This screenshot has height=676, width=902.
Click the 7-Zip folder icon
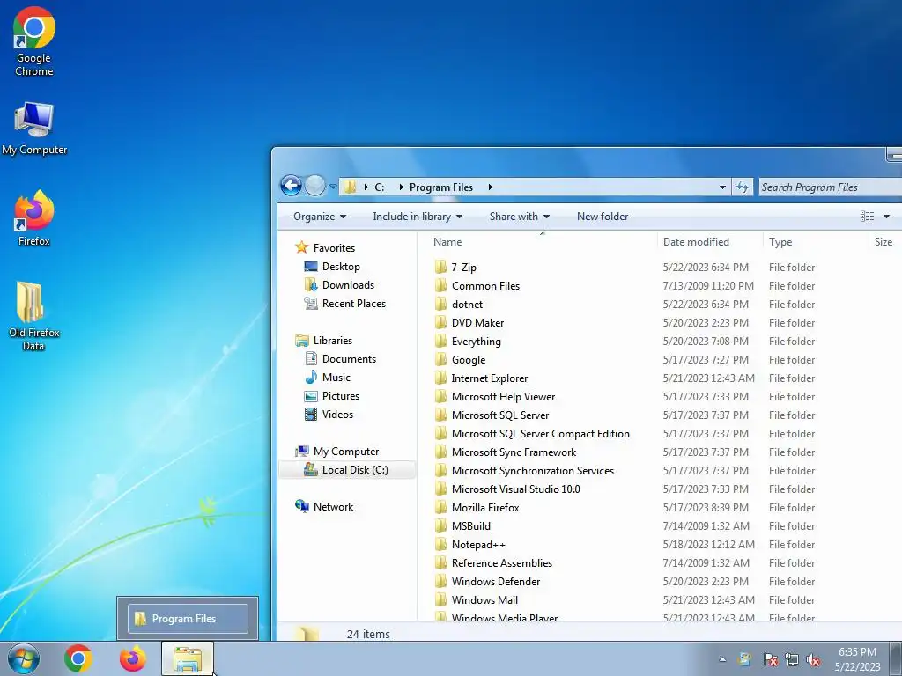440,267
